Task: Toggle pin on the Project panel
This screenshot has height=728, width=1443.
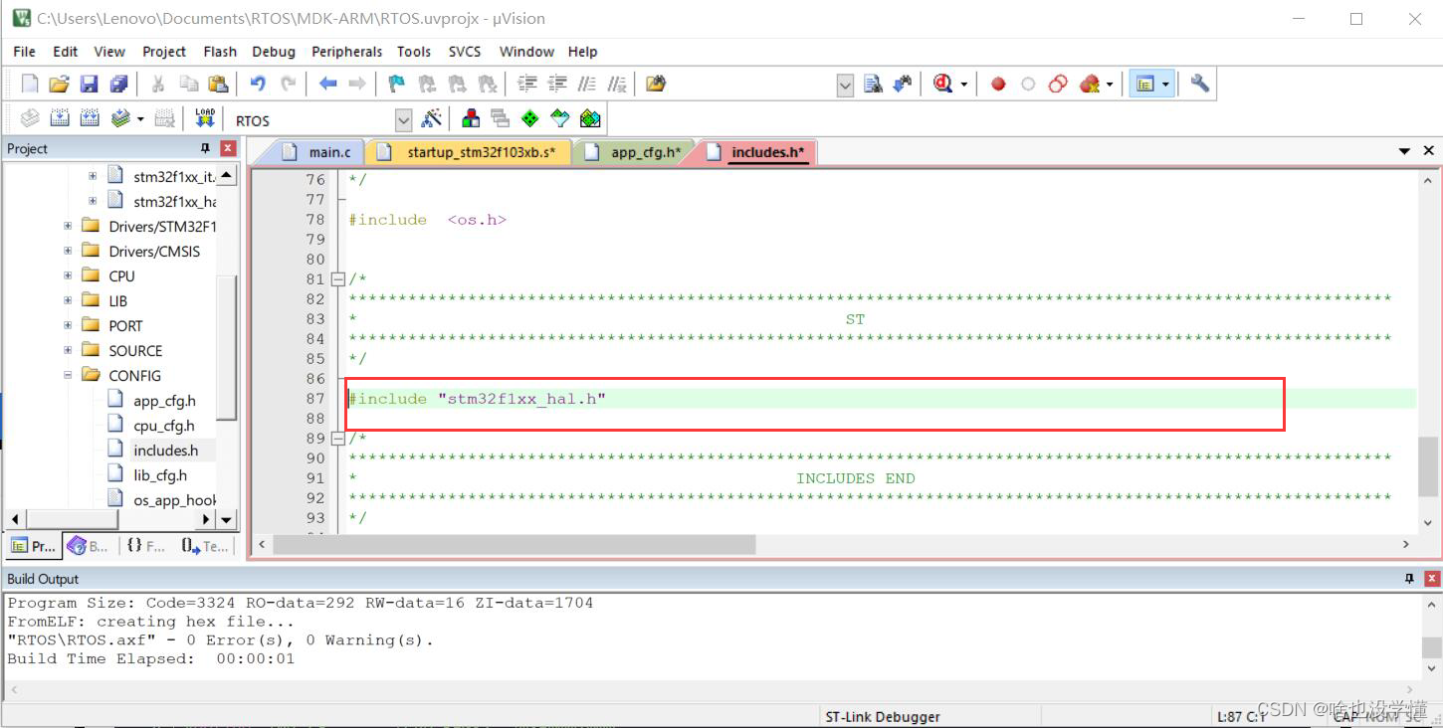Action: click(205, 148)
